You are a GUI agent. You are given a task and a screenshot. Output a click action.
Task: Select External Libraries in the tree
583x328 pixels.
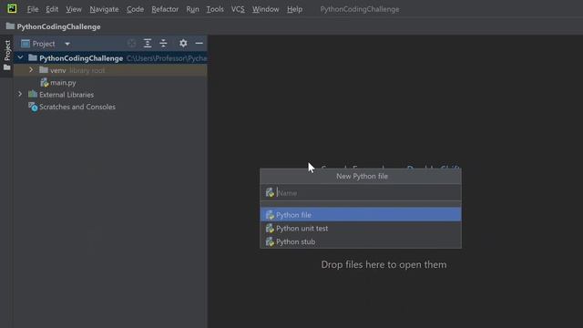point(66,95)
